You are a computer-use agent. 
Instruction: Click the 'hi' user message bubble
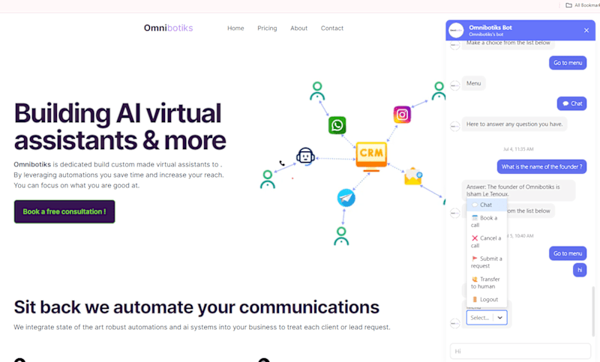coord(580,270)
